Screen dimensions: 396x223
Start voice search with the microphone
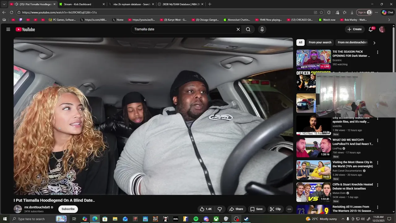click(262, 29)
